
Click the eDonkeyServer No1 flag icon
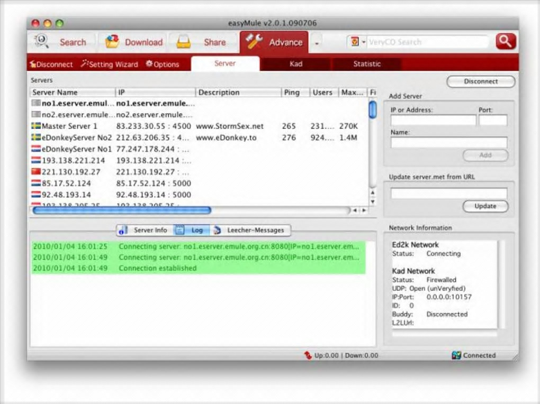point(36,149)
